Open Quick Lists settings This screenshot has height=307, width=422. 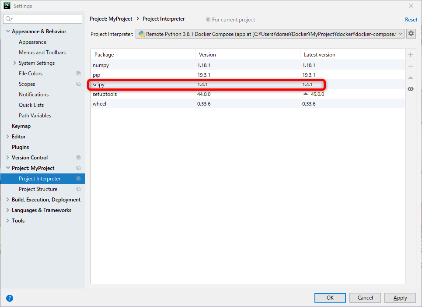tap(31, 105)
